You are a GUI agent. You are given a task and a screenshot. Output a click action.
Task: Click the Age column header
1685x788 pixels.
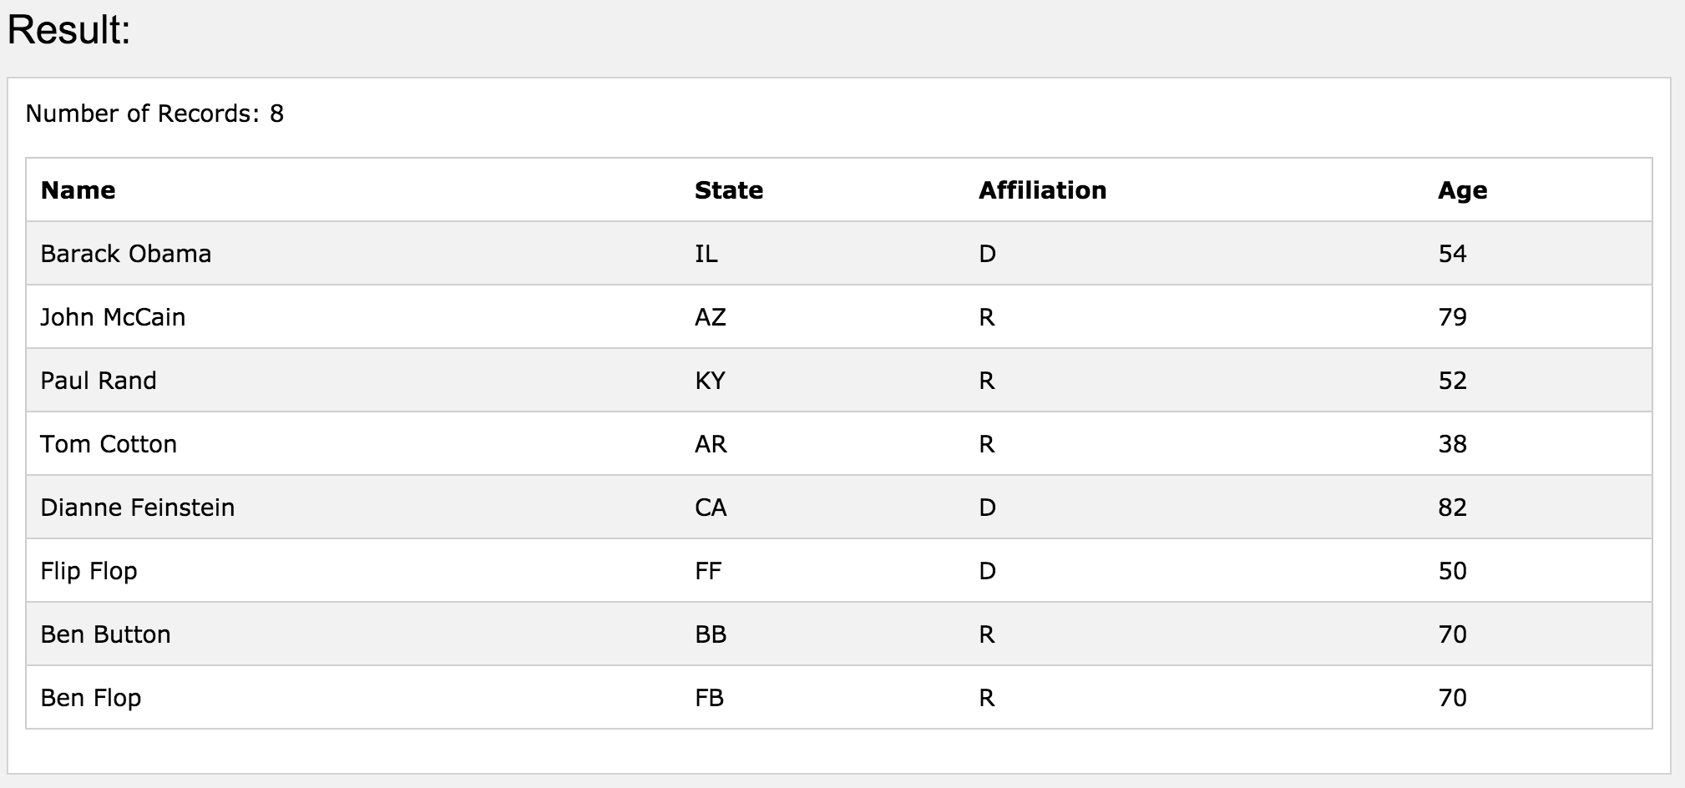1462,190
